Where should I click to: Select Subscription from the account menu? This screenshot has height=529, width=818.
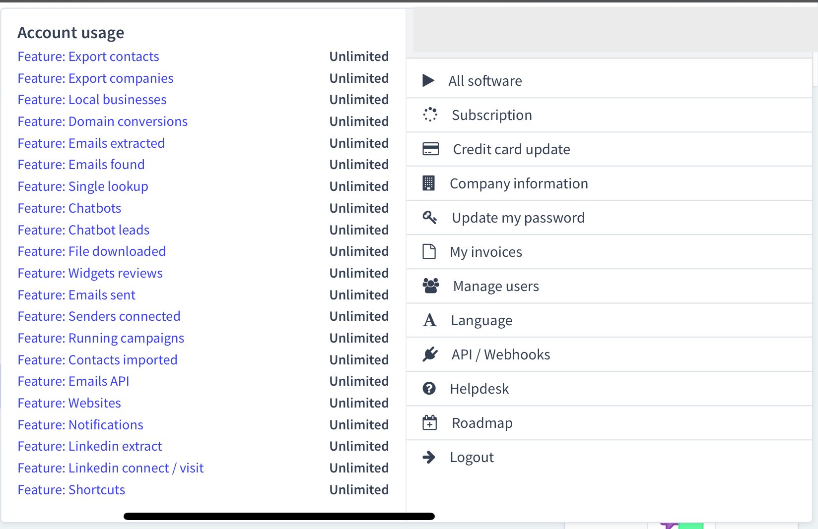491,115
